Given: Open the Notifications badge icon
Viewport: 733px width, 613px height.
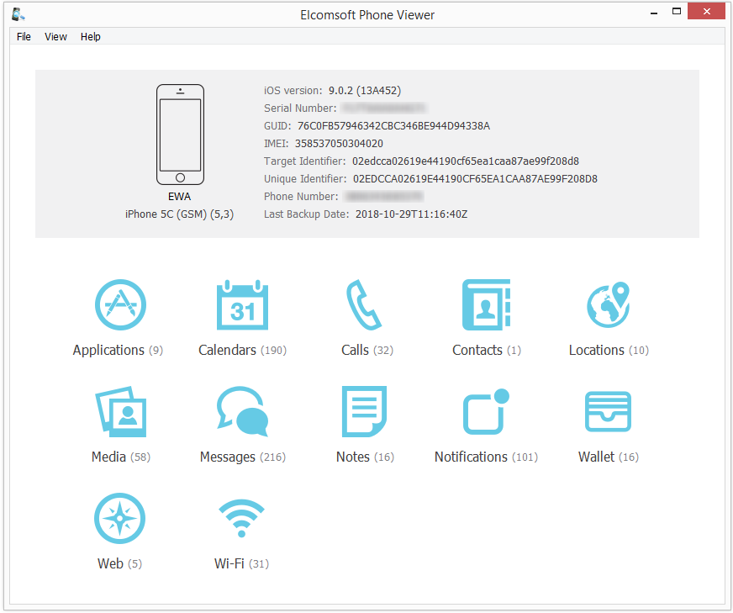Looking at the screenshot, I should point(486,411).
